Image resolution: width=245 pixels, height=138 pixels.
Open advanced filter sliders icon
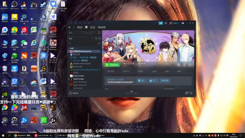[99, 43]
